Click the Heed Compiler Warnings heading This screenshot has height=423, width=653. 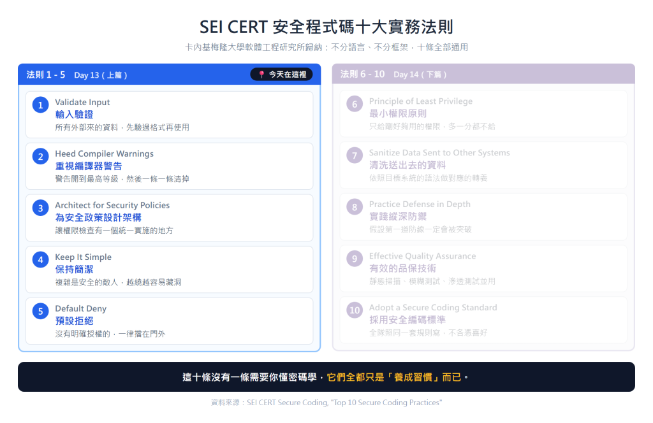[104, 154]
